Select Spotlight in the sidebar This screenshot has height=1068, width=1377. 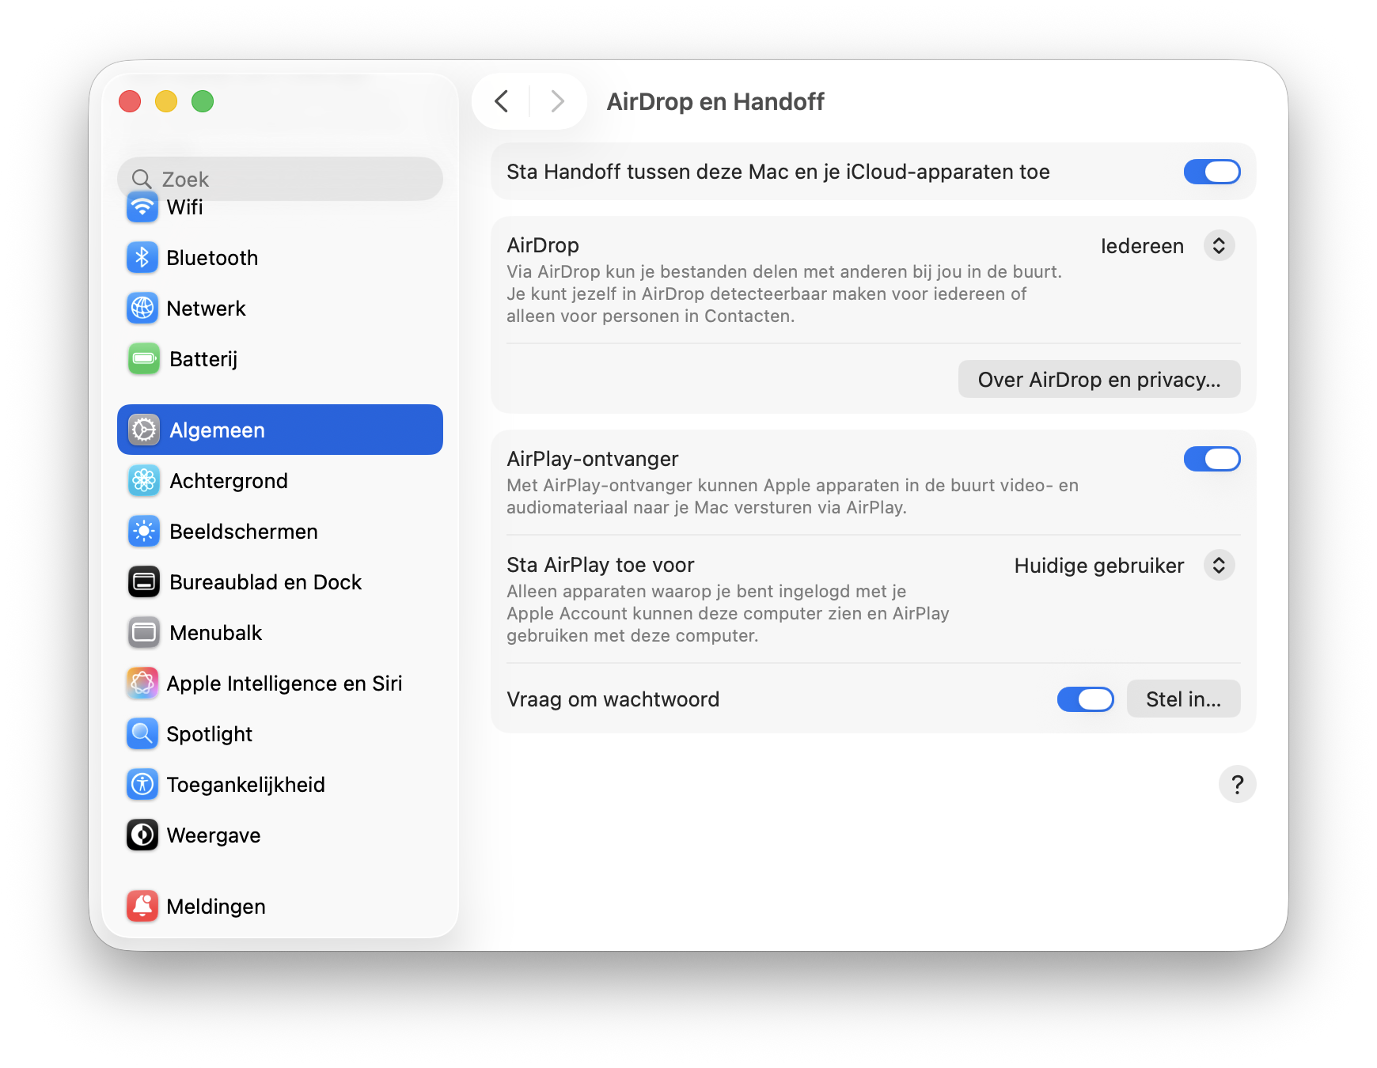point(210,734)
